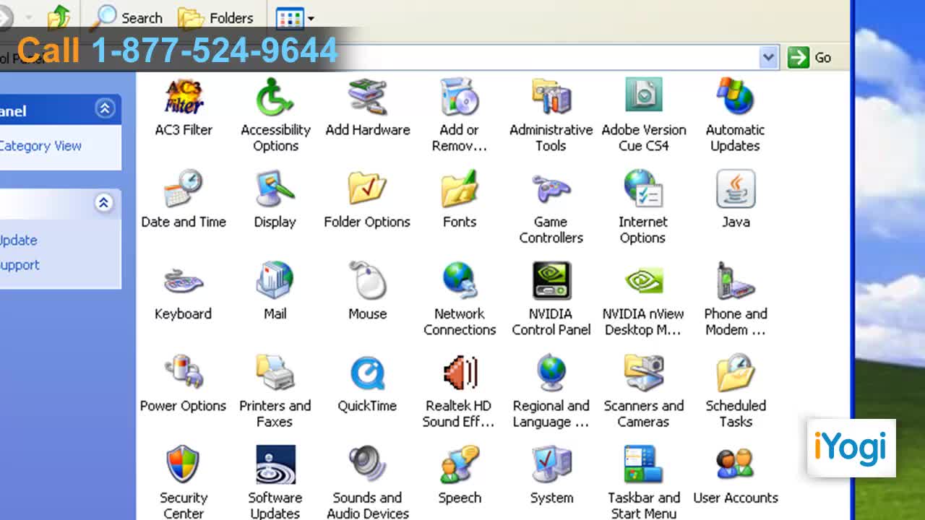Toggle the Folders pane button
Image resolution: width=925 pixels, height=520 pixels.
pos(215,17)
